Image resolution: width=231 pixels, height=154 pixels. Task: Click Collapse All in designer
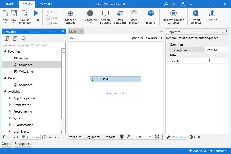[x=154, y=38]
